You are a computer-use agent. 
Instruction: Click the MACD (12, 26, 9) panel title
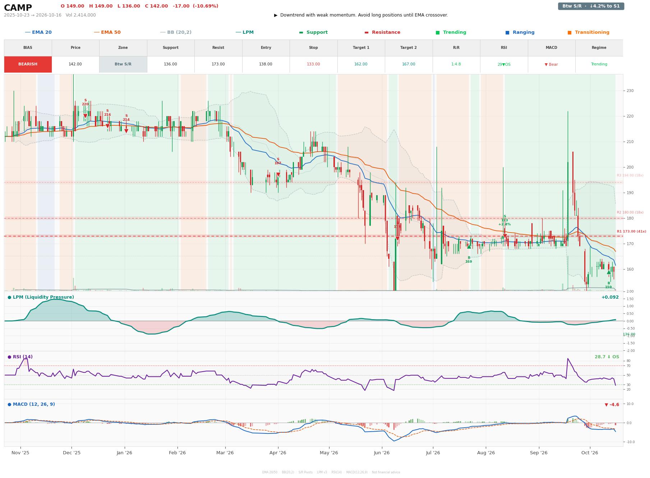tap(31, 404)
